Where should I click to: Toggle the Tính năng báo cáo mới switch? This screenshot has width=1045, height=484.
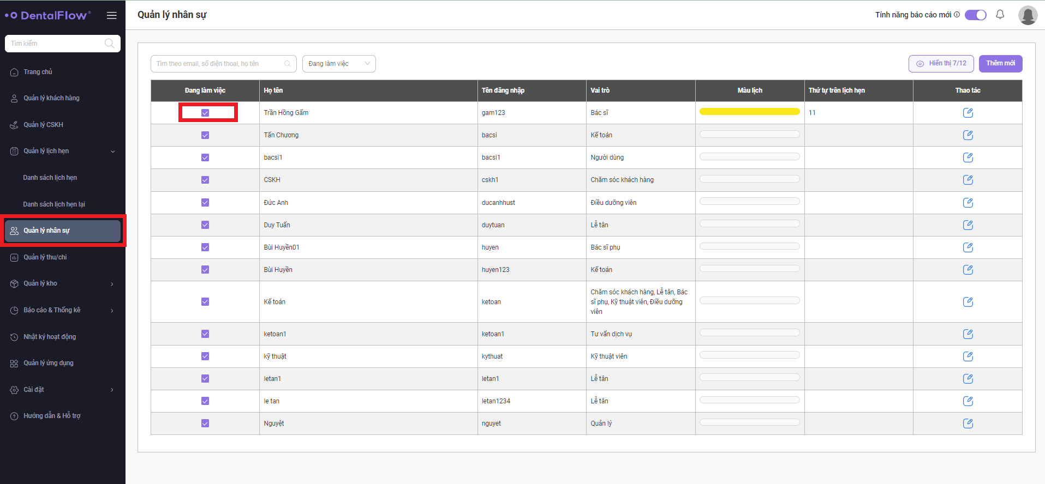pos(976,15)
